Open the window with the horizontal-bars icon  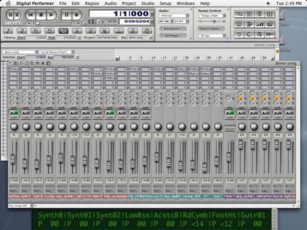[249, 24]
